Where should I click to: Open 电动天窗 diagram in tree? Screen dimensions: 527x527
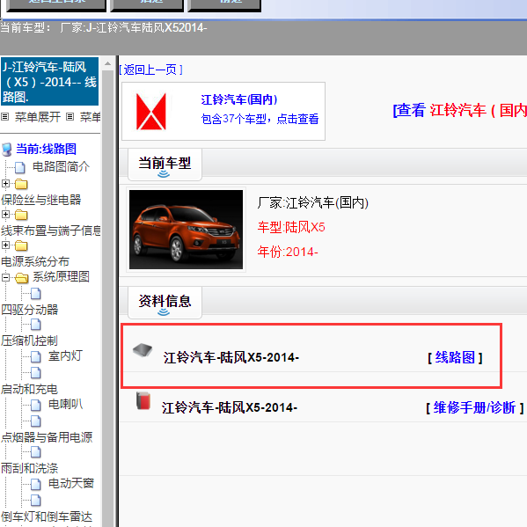pos(71,483)
